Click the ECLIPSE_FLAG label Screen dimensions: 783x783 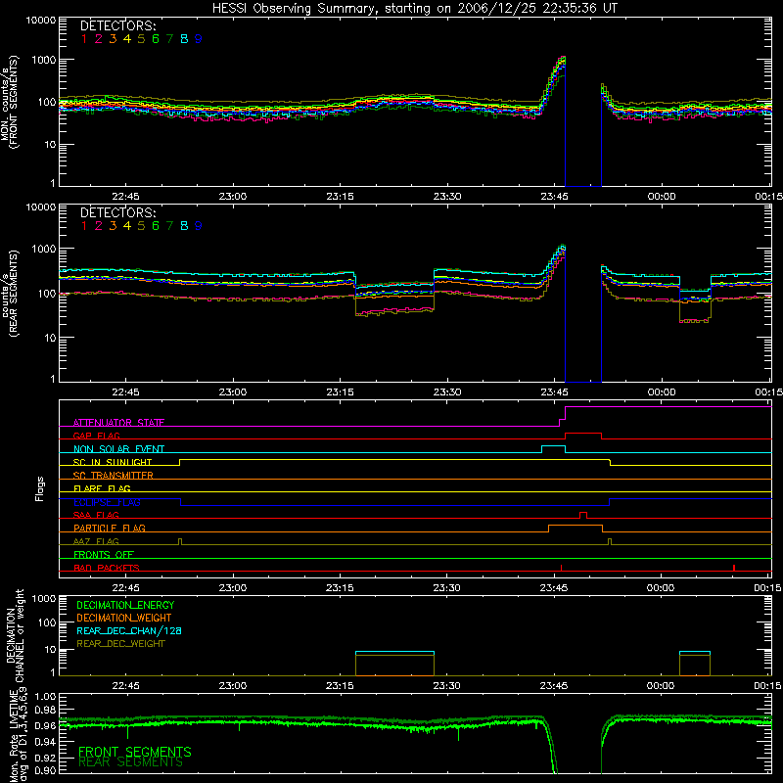[107, 502]
